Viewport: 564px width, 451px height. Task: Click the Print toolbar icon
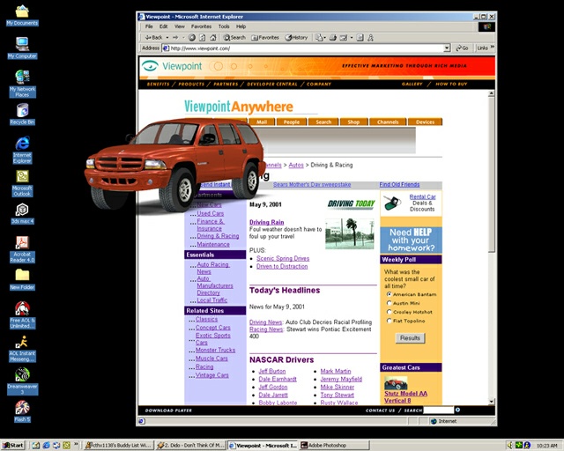pos(333,37)
